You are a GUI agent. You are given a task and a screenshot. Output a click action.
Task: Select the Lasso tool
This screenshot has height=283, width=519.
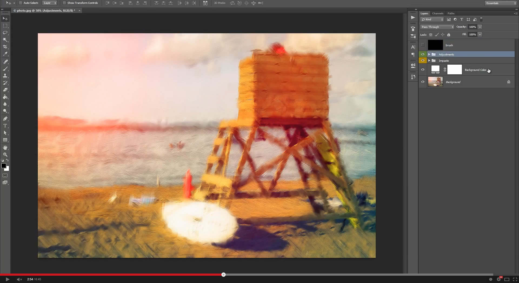coord(5,32)
